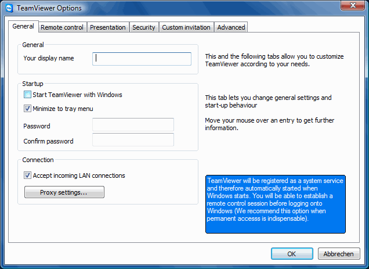Image resolution: width=369 pixels, height=269 pixels.
Task: Open the Presentation tab
Action: (x=108, y=27)
